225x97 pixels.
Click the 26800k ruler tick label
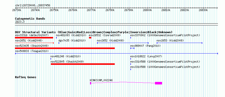(147, 10)
